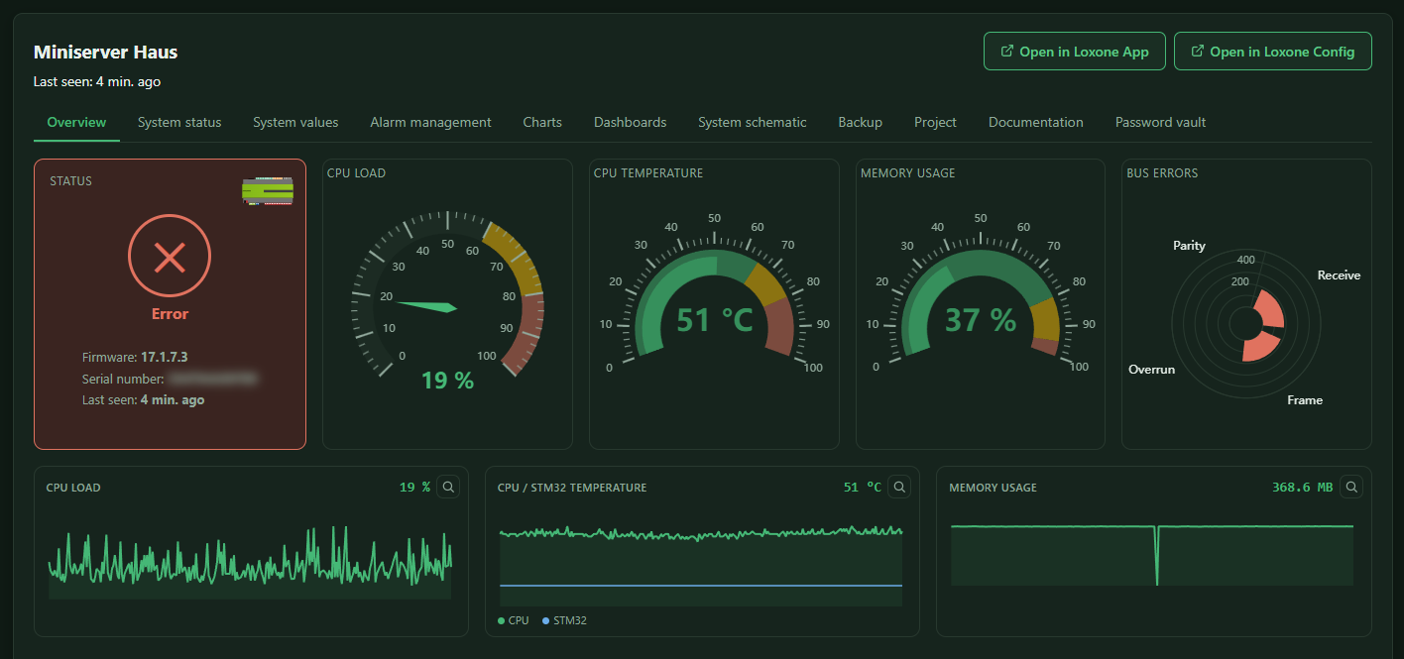Switch to the System status tab
The image size is (1404, 659).
(x=179, y=122)
